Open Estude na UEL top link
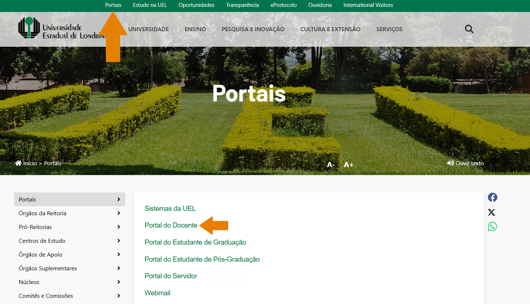 (150, 5)
